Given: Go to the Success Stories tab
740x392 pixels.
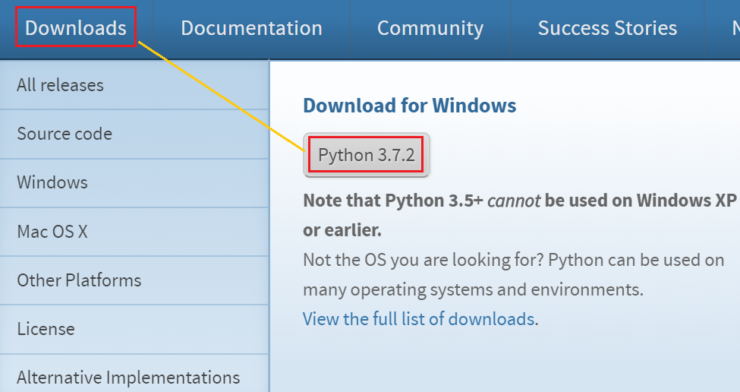Looking at the screenshot, I should [607, 28].
